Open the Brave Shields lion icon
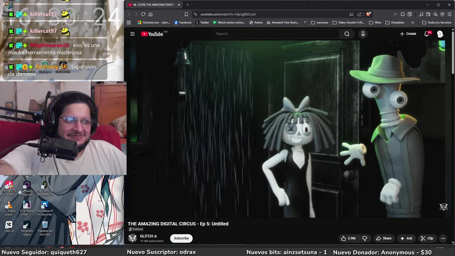 (x=368, y=14)
